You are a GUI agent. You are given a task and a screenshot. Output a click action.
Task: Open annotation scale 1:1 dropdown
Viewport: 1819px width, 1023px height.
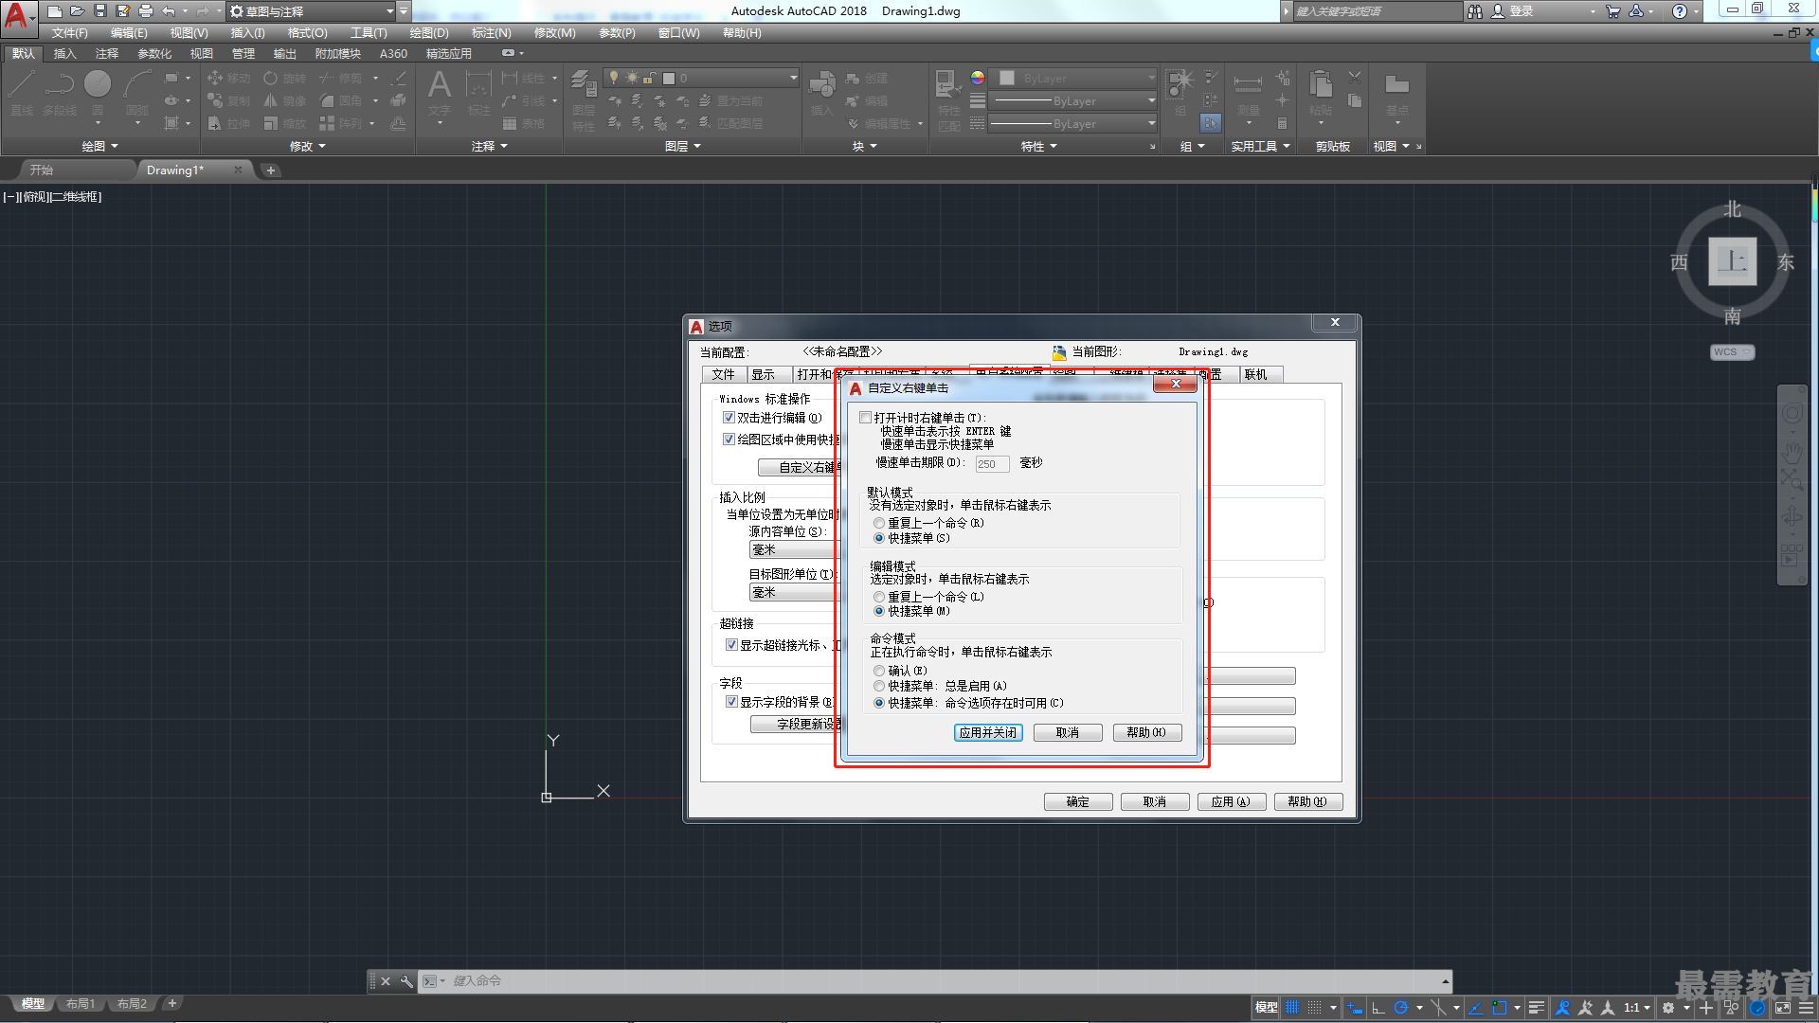coord(1636,1008)
